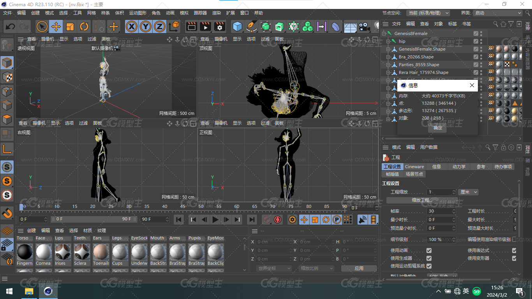Click the Camera object icon in toolbar
Viewport: 532px width, 299px height.
coord(364,26)
